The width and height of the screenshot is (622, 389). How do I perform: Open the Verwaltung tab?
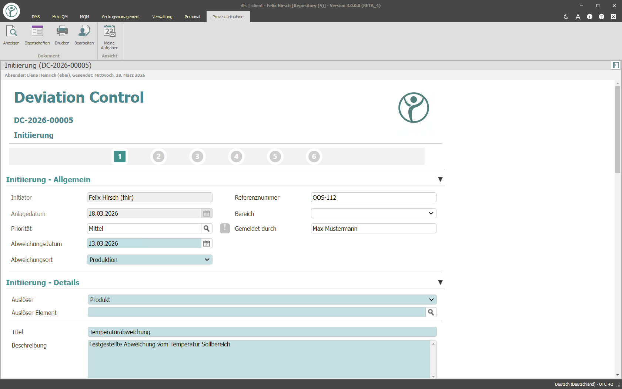(162, 17)
